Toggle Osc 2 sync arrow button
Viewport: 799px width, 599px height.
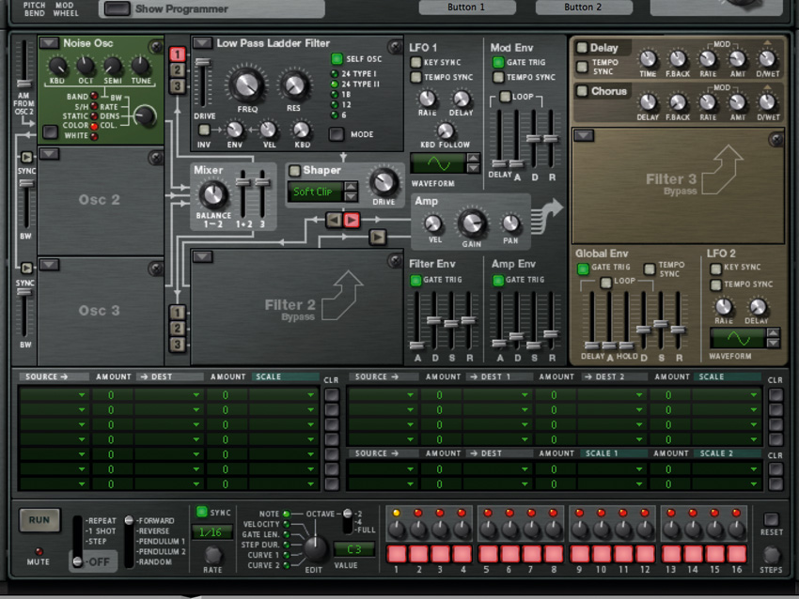(26, 157)
